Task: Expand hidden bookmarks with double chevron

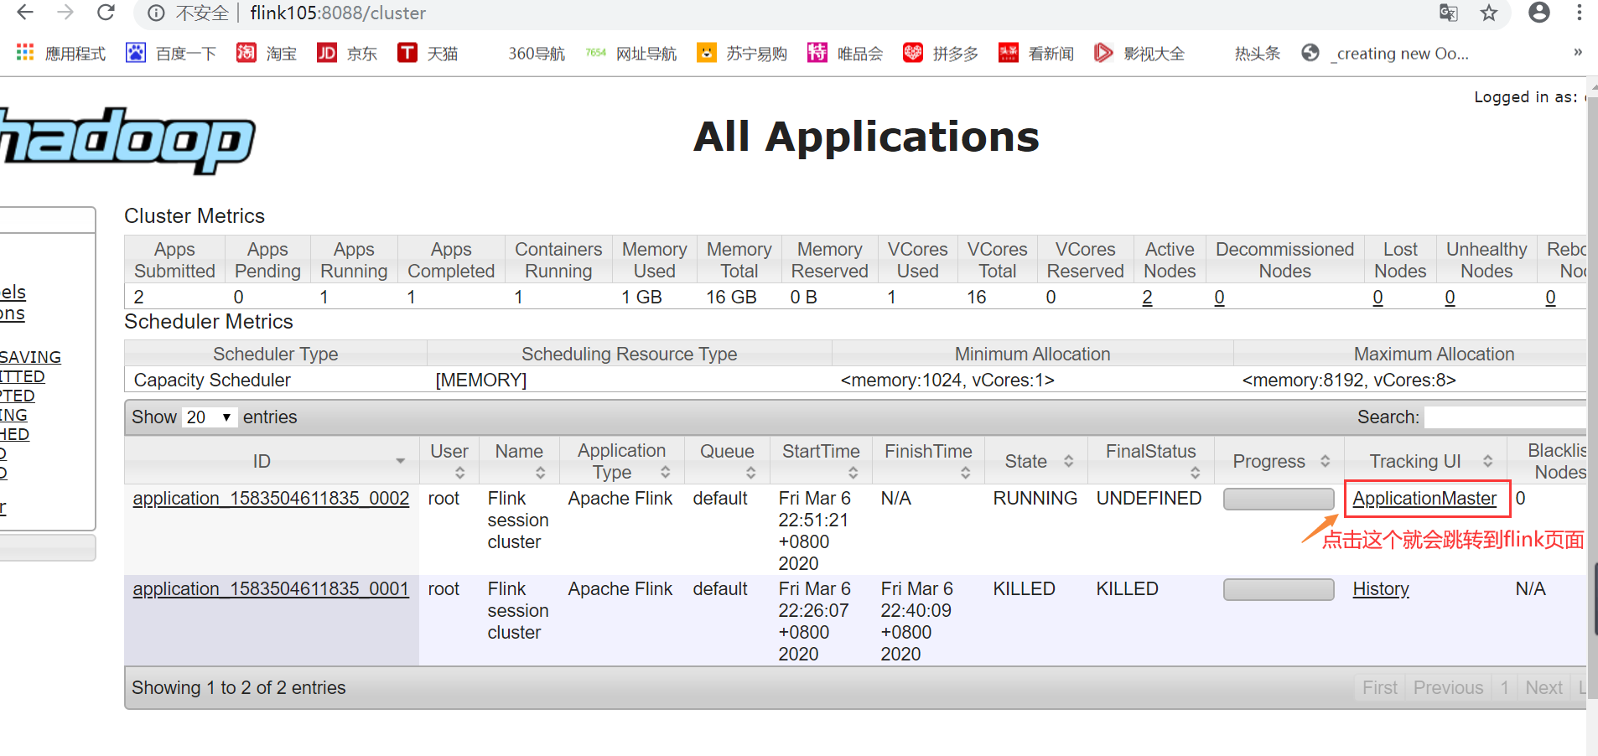Action: point(1578,53)
